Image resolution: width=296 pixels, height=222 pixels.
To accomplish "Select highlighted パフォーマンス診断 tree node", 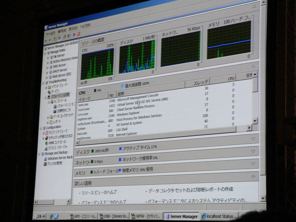I will pyautogui.click(x=60, y=95).
